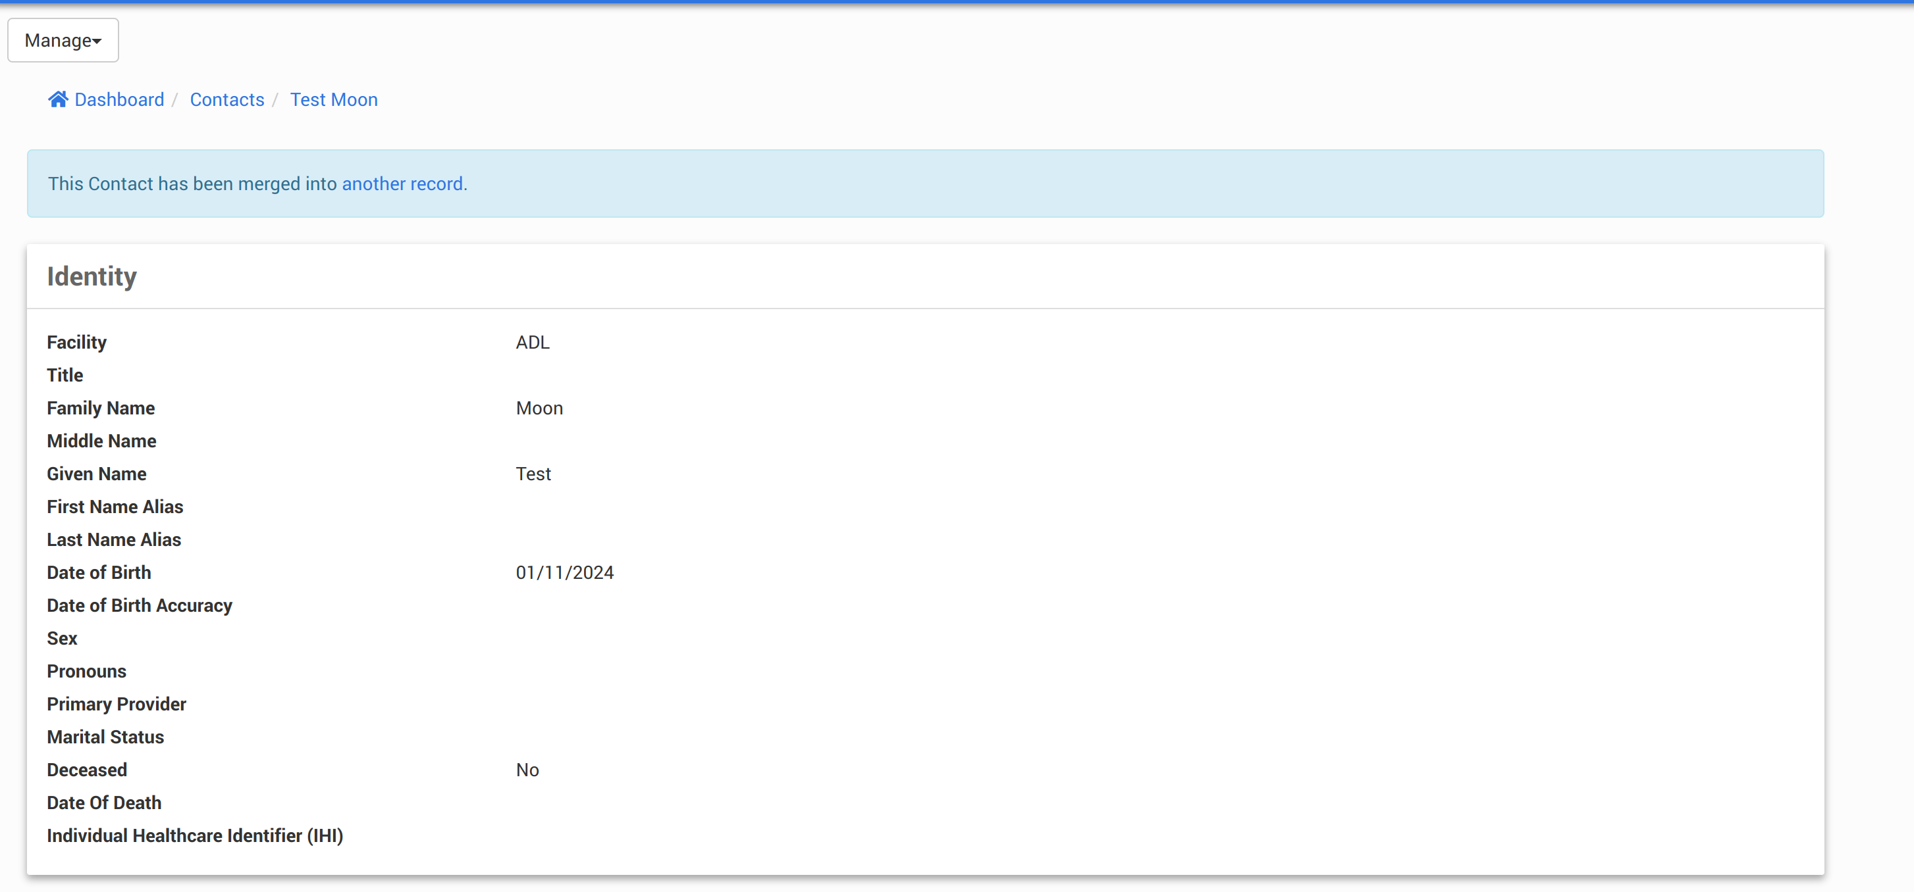Follow the 'another record' link
Viewport: 1914px width, 892px height.
click(x=402, y=184)
